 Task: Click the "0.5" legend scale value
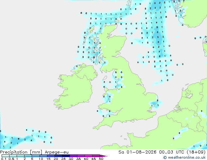coord(11,159)
